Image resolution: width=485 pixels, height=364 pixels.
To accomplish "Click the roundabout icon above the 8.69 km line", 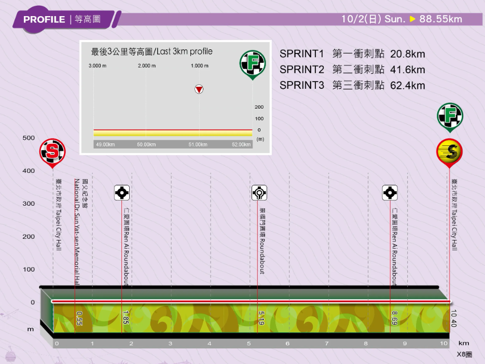I will (390, 193).
